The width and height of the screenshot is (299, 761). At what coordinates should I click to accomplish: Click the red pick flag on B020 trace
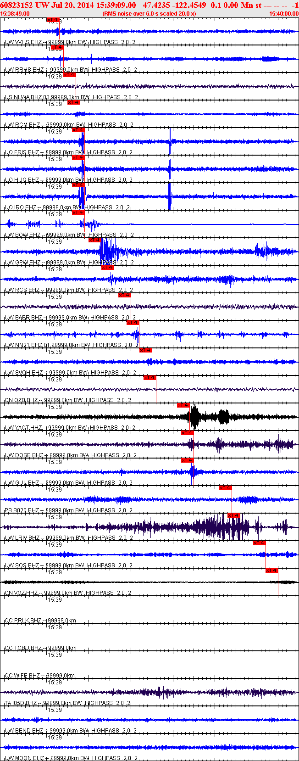coord(225,488)
